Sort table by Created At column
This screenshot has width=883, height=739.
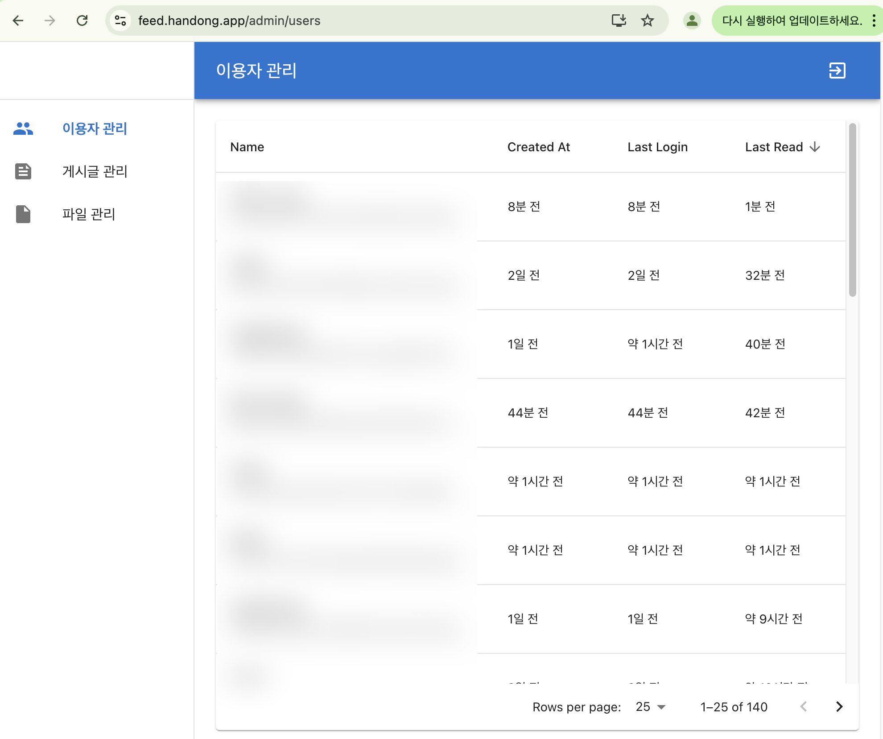(x=538, y=147)
